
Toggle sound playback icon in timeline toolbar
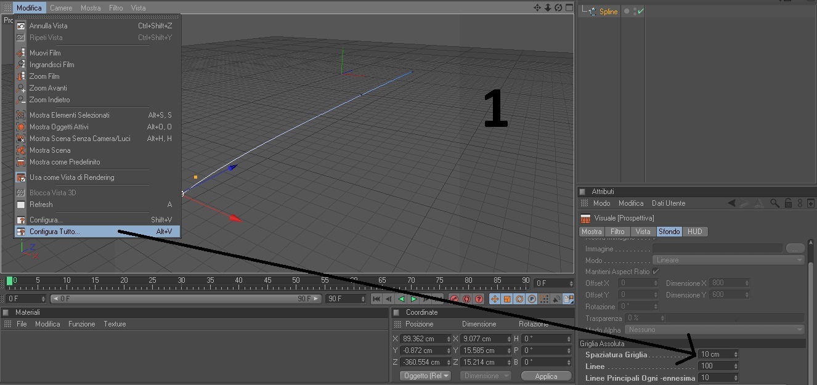(x=556, y=299)
